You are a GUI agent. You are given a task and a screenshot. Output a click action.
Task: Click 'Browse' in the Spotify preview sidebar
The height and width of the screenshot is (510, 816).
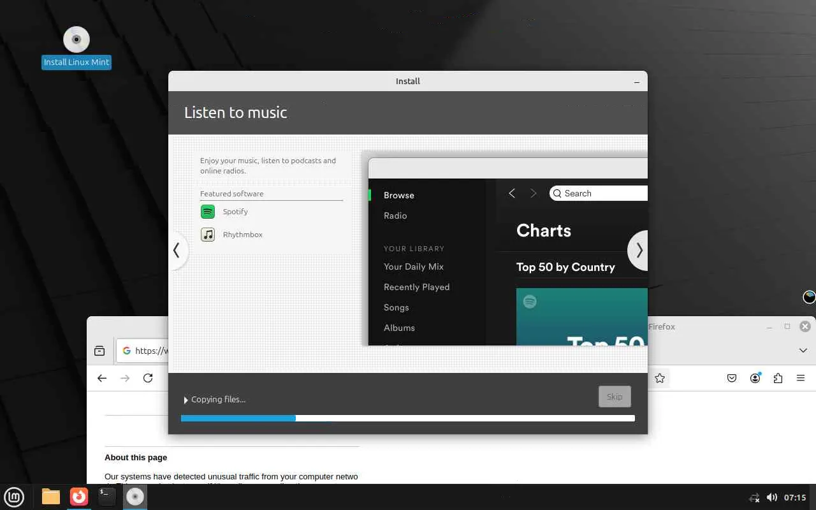click(399, 195)
